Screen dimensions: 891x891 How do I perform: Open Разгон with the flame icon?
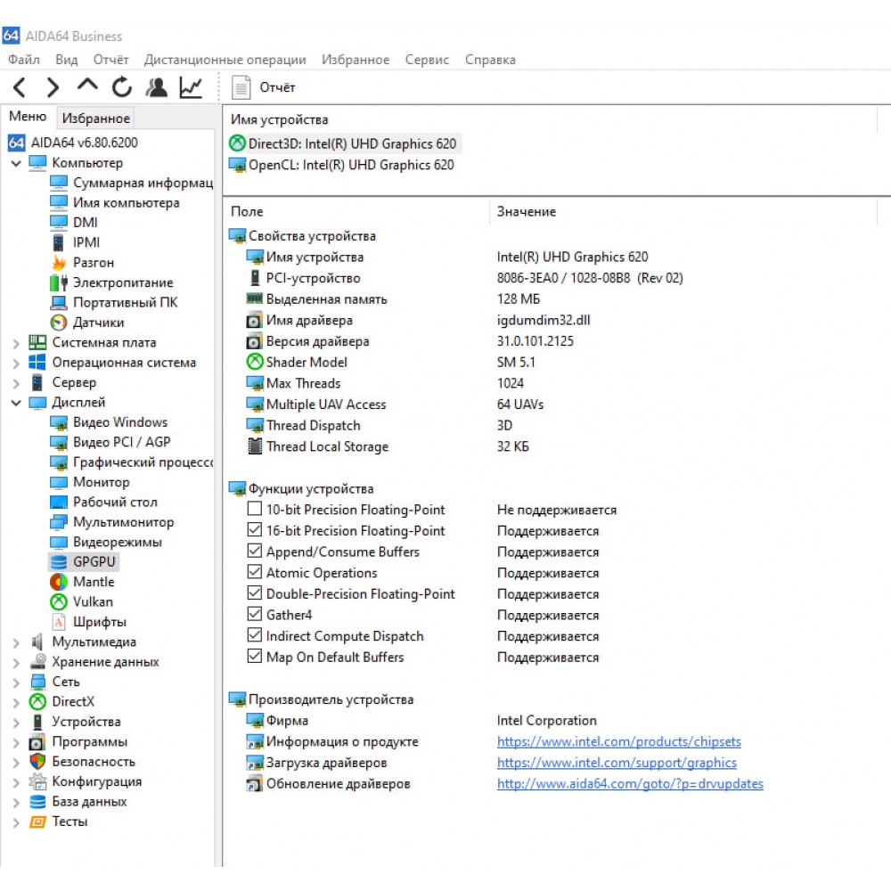[82, 263]
